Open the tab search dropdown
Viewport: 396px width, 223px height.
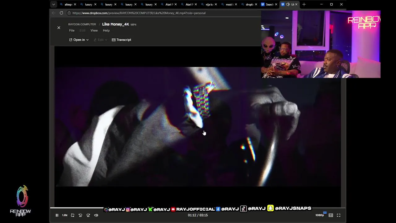click(x=54, y=4)
